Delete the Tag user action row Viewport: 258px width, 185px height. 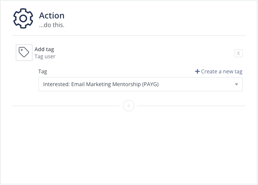[x=238, y=53]
